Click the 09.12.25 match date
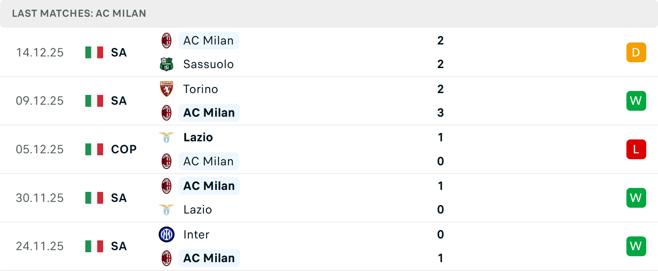The image size is (658, 271). point(40,101)
